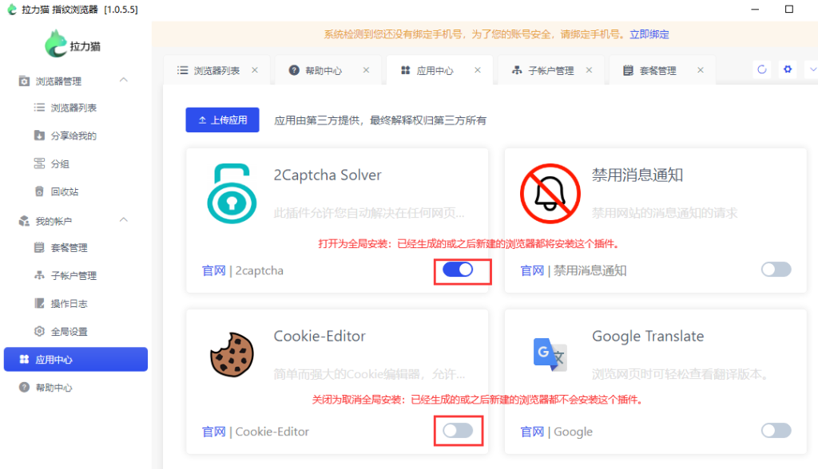Close the 子帐户管理 tab

click(589, 70)
